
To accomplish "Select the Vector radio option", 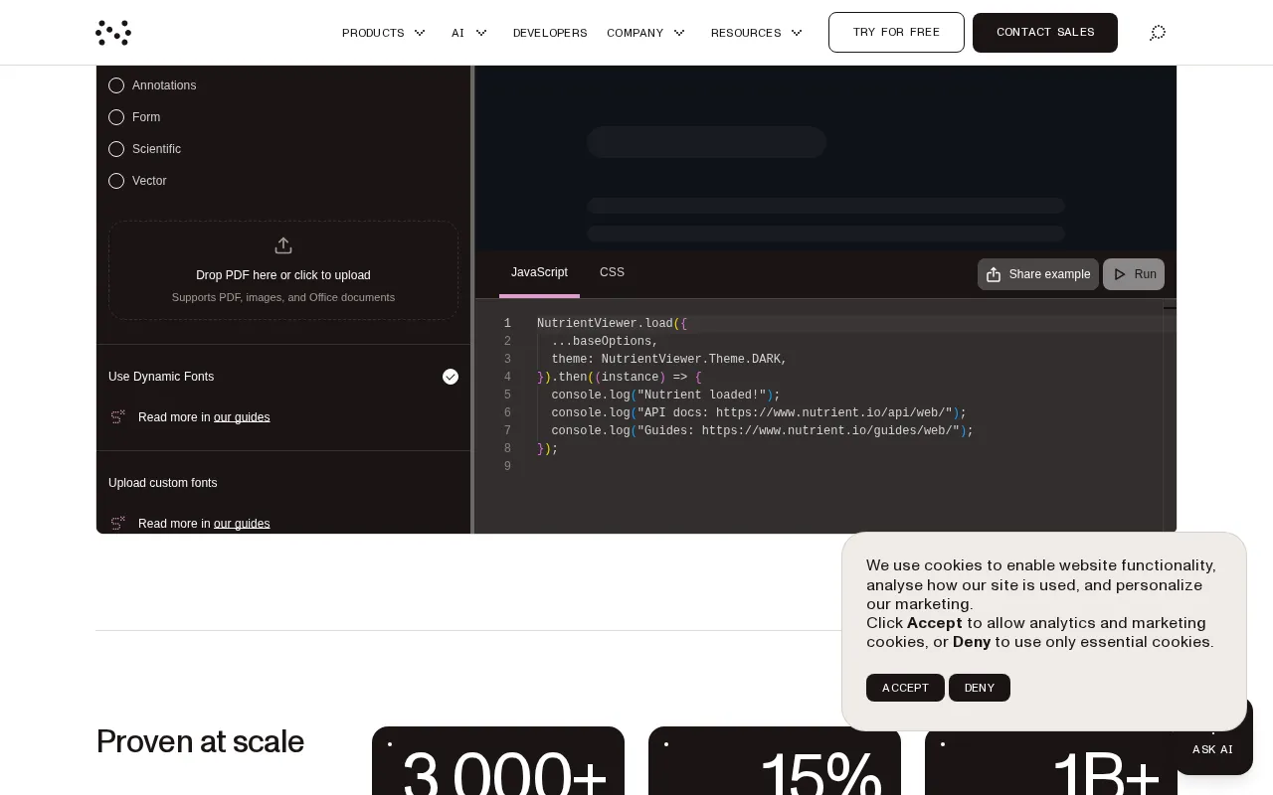I will [116, 181].
